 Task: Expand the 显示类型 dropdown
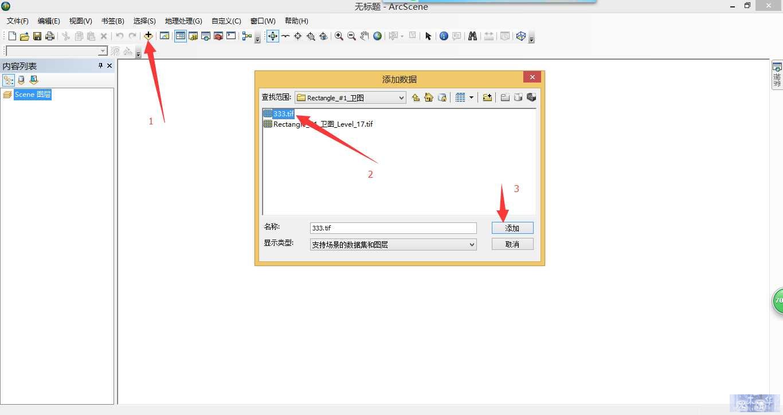tap(472, 245)
